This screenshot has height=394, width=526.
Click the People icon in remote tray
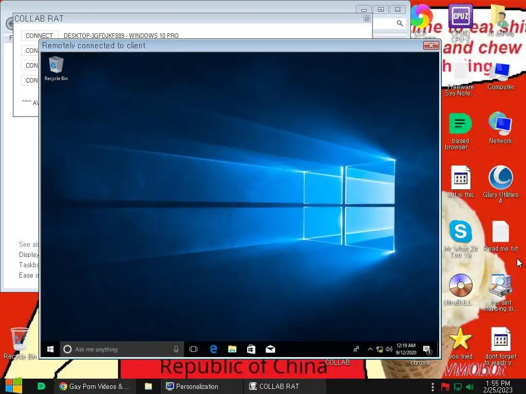(x=356, y=349)
